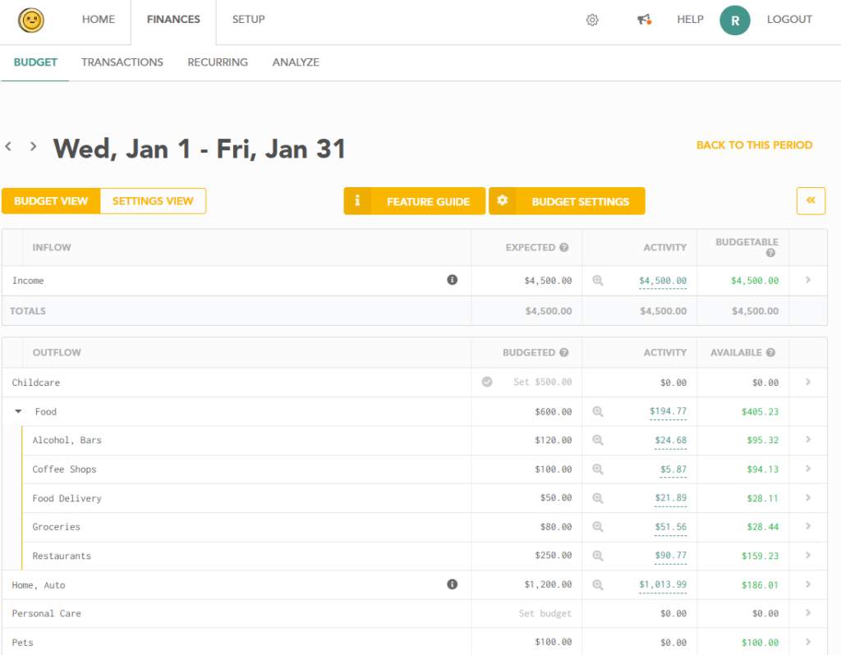Expand the Pets row chevron
This screenshot has width=841, height=655.
pyautogui.click(x=809, y=642)
